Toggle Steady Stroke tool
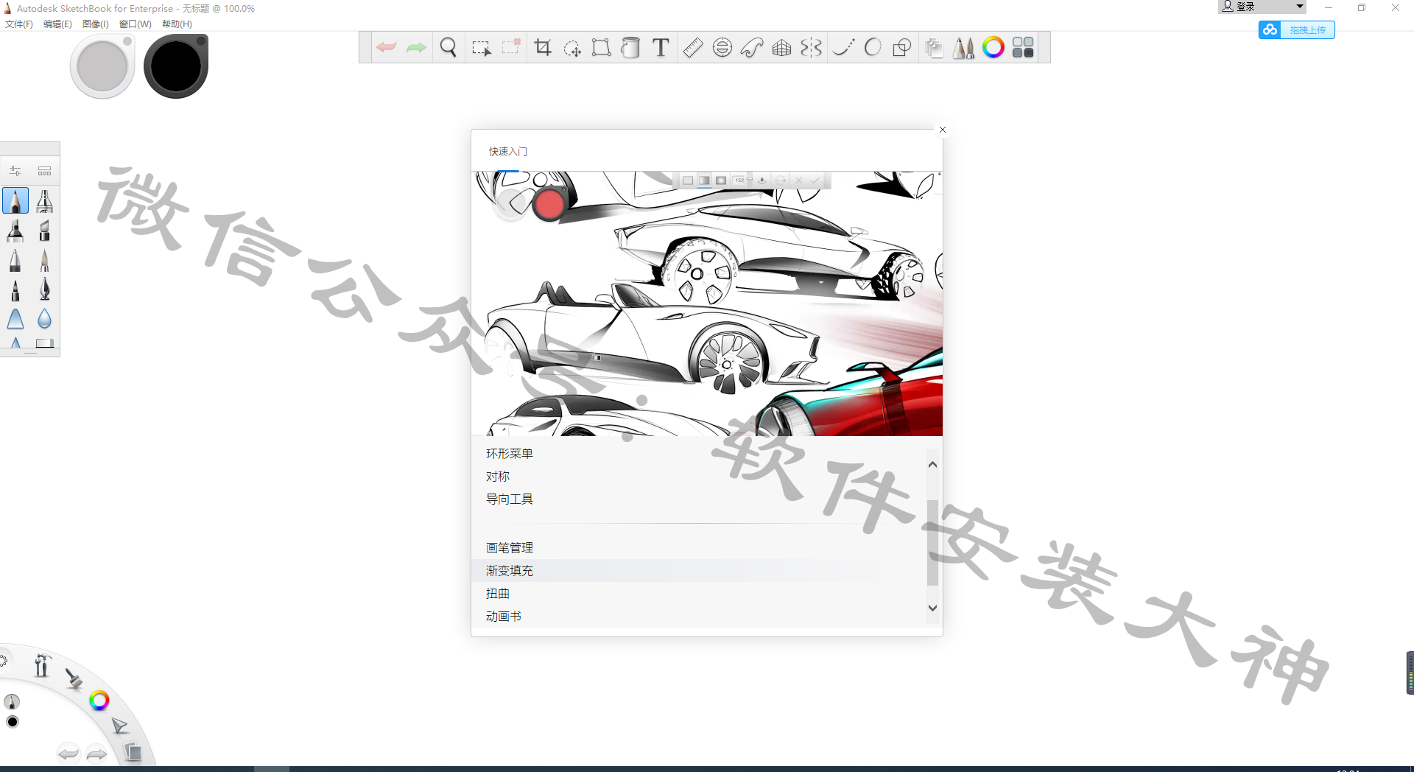This screenshot has width=1414, height=772. point(844,48)
